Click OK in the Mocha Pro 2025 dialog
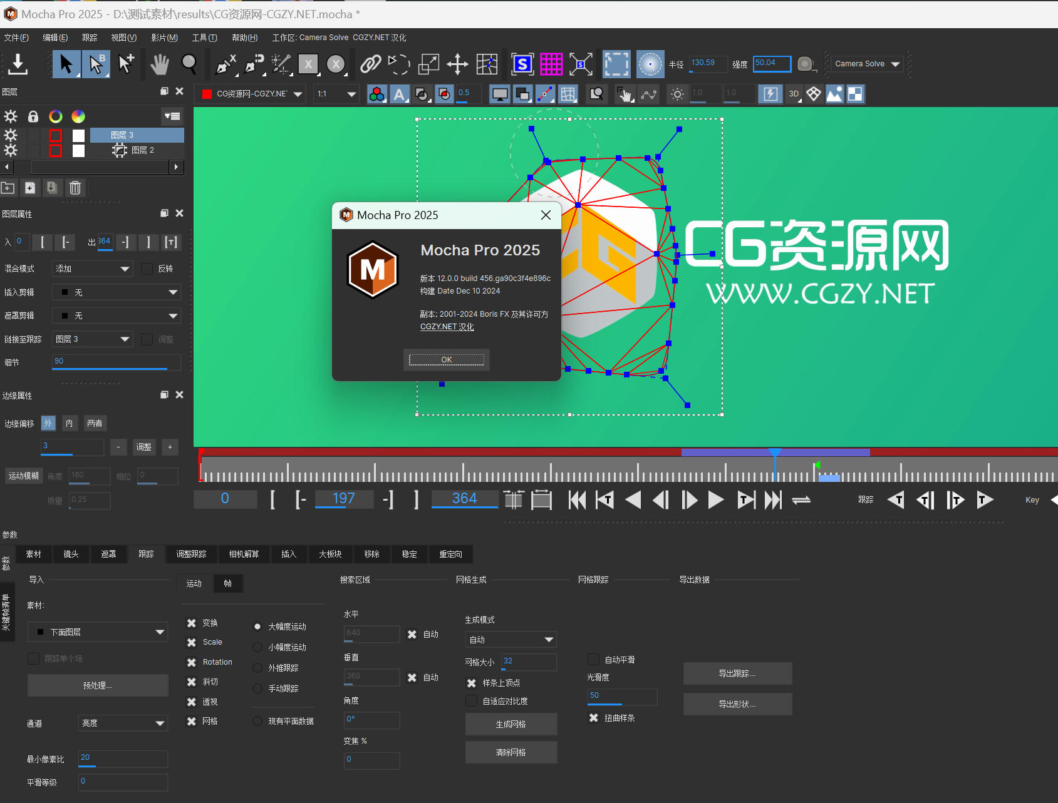This screenshot has height=803, width=1058. 447,360
